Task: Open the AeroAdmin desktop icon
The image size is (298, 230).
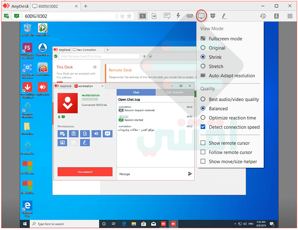Action: 43,69
